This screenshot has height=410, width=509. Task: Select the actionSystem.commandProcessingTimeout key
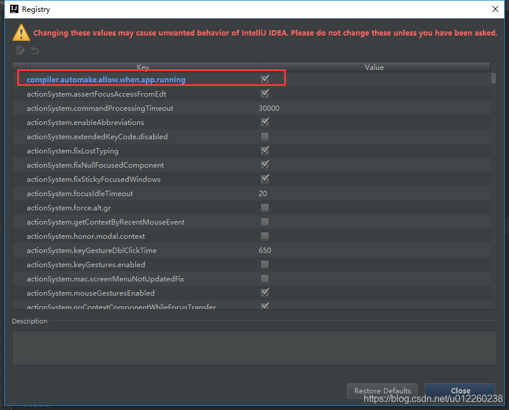click(x=100, y=108)
